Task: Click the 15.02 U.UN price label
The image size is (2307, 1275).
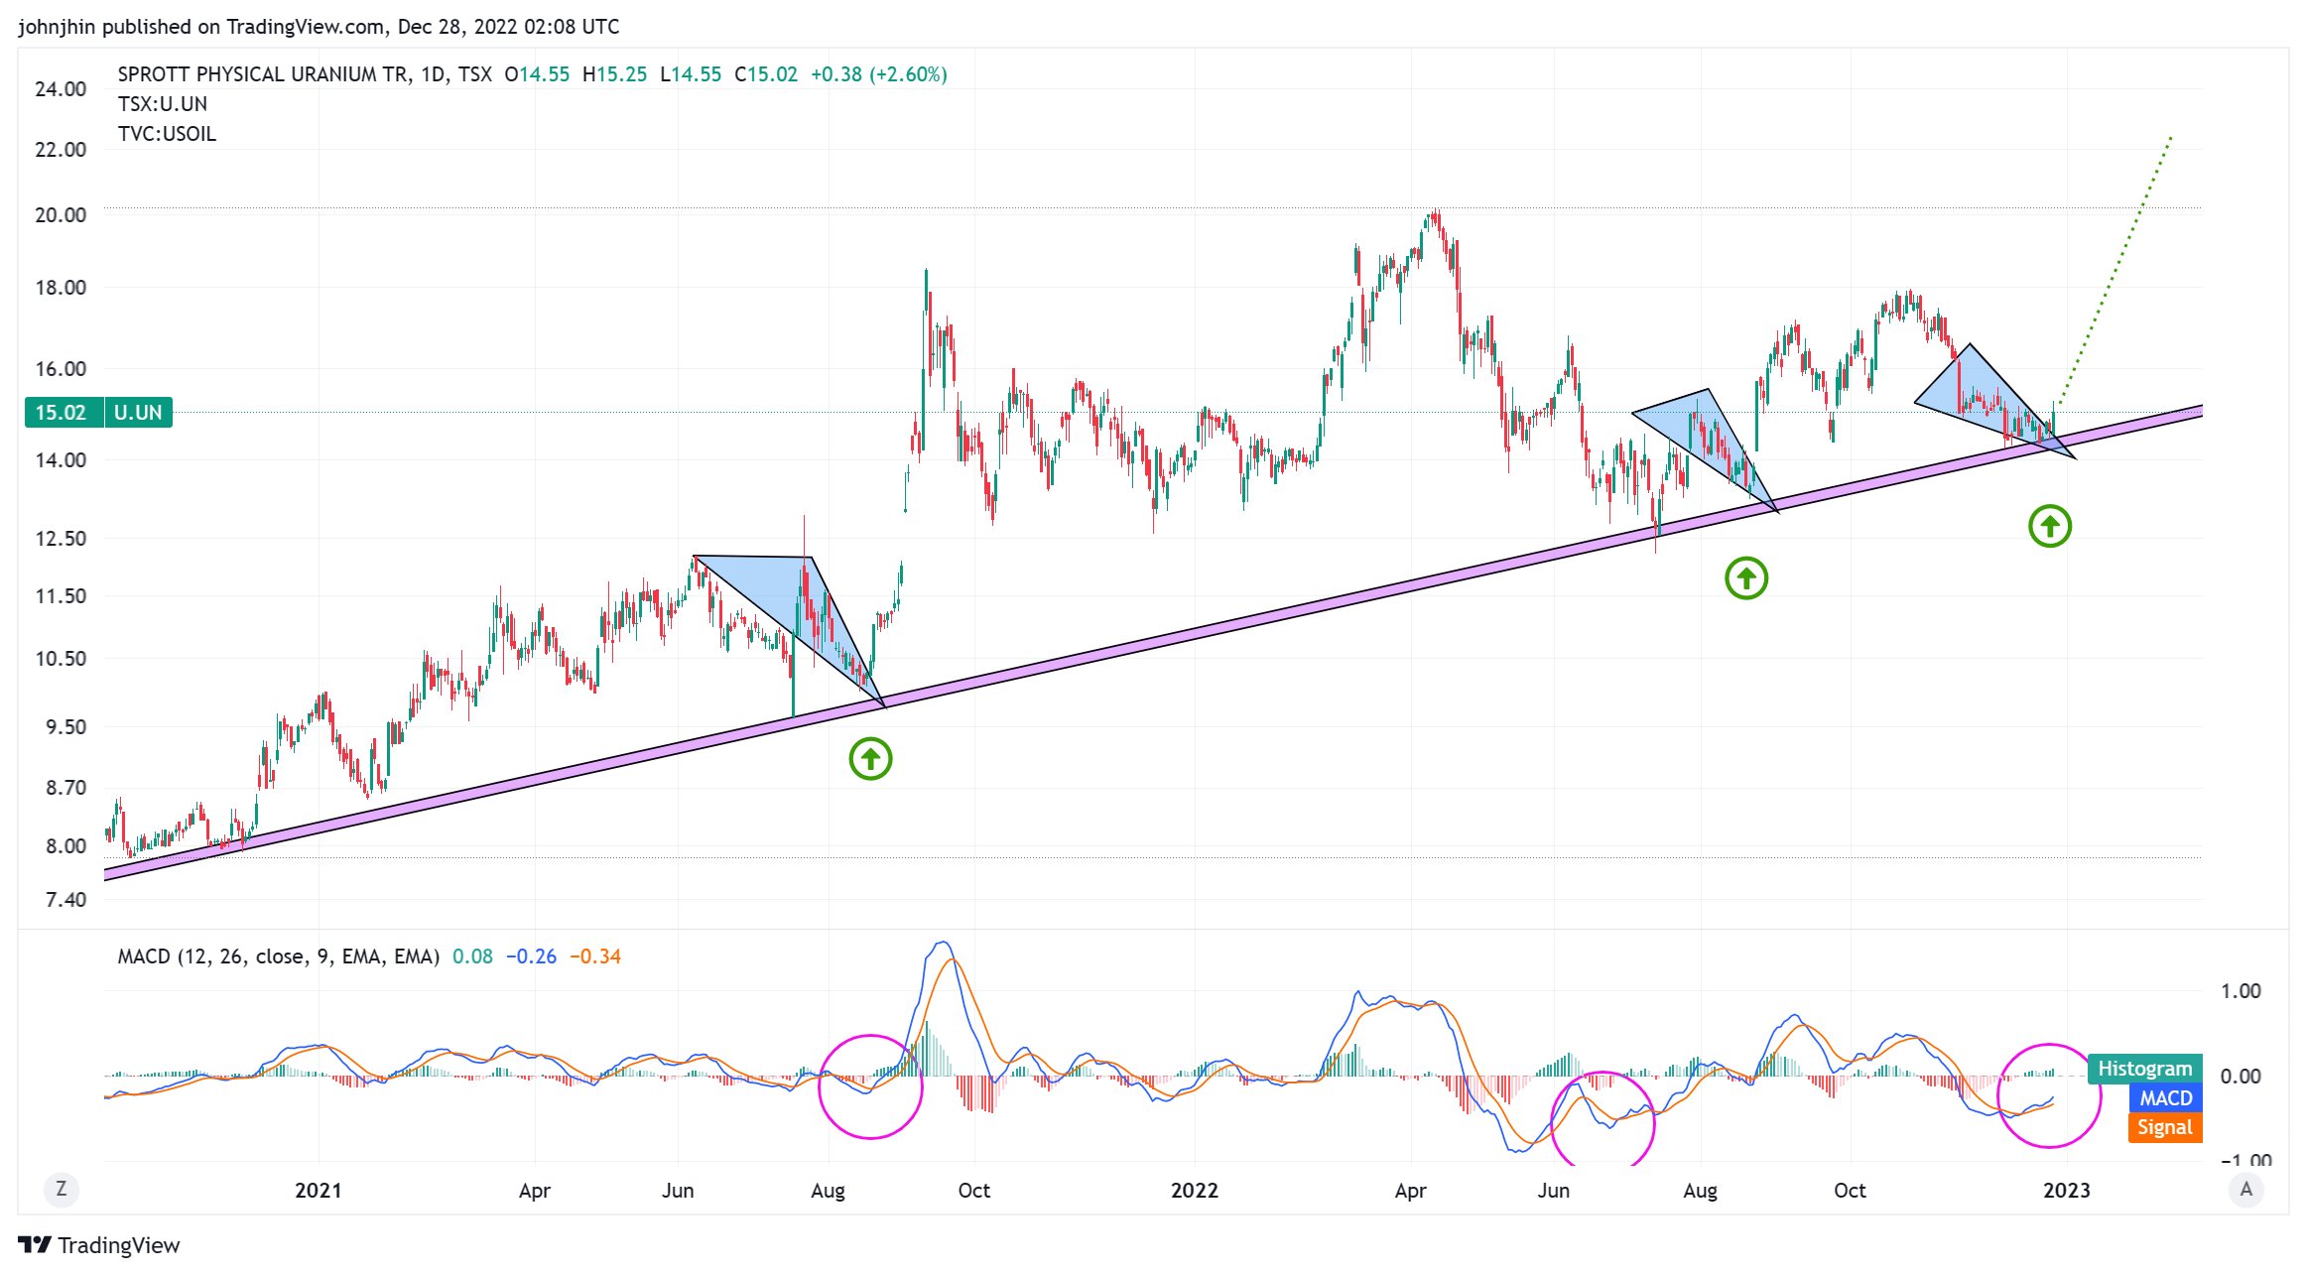Action: 98,413
